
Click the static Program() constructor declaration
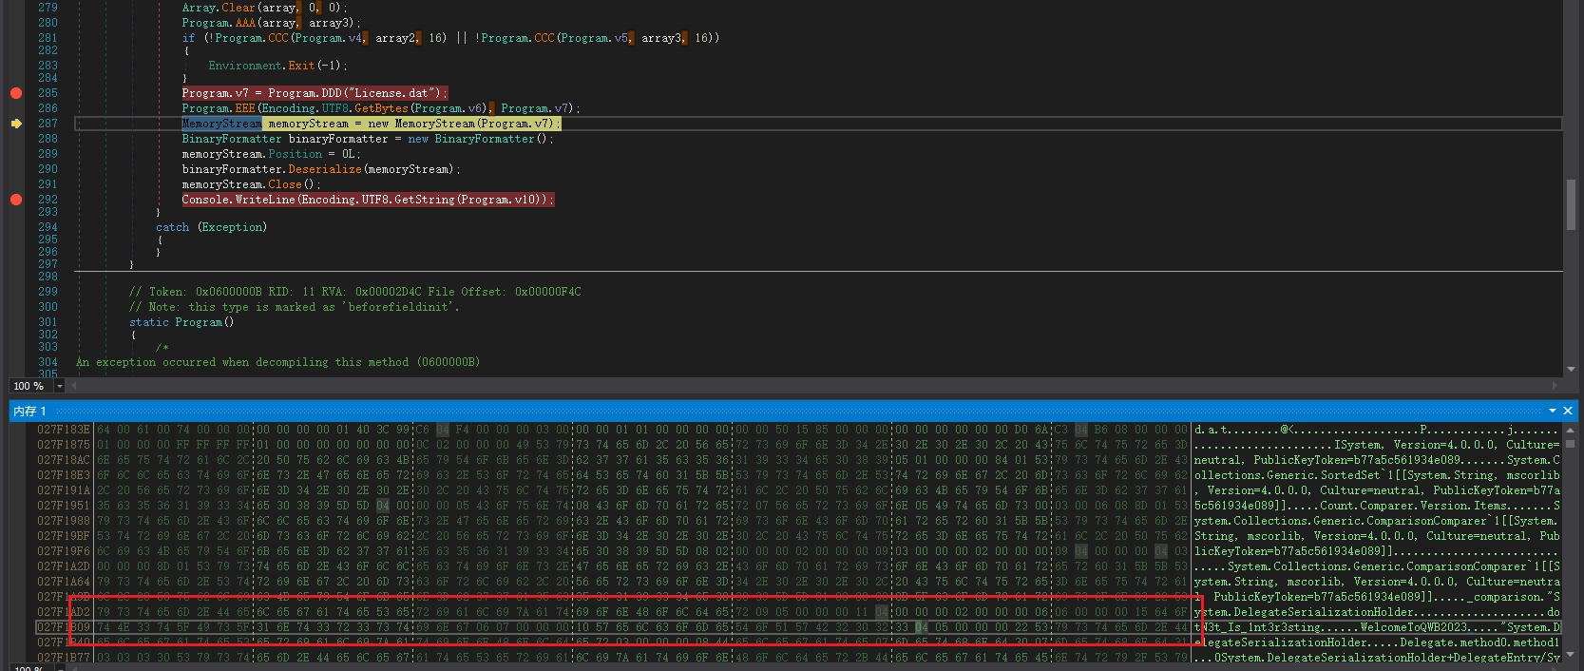[181, 322]
